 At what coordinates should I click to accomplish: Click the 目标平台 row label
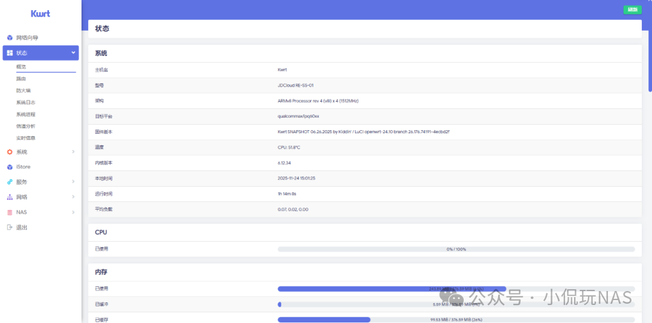coord(104,116)
